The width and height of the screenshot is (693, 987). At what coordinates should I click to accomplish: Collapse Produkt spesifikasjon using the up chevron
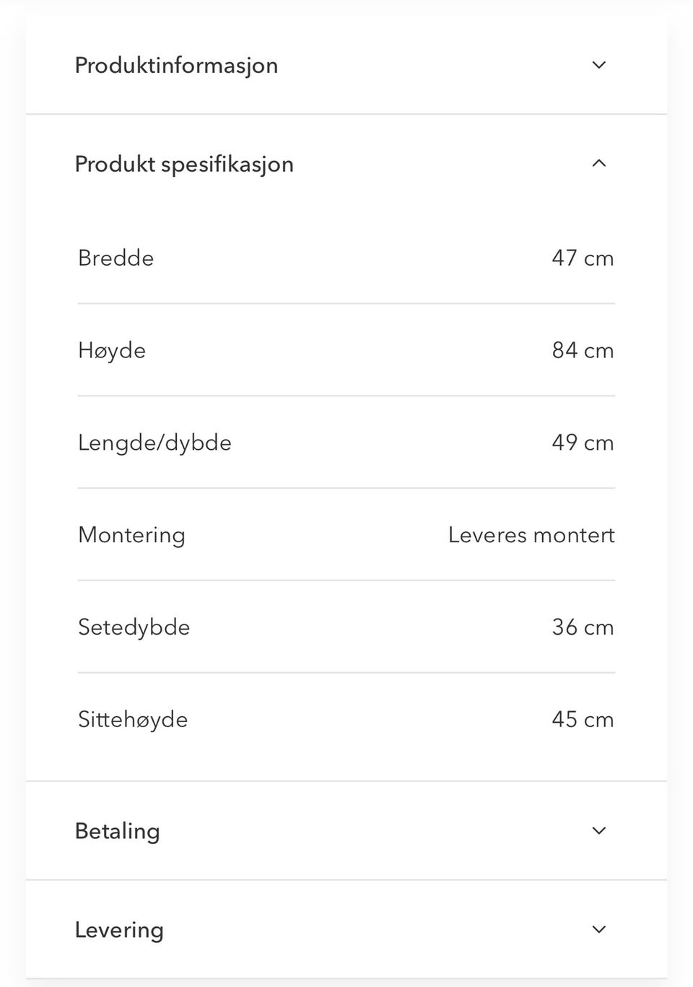(x=598, y=164)
